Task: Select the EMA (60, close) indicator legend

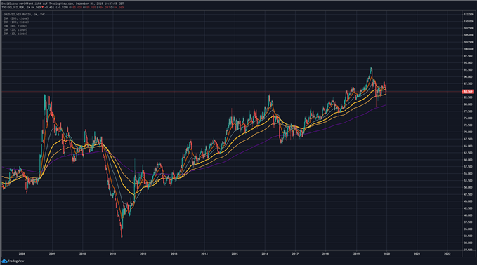Action: pyautogui.click(x=15, y=26)
